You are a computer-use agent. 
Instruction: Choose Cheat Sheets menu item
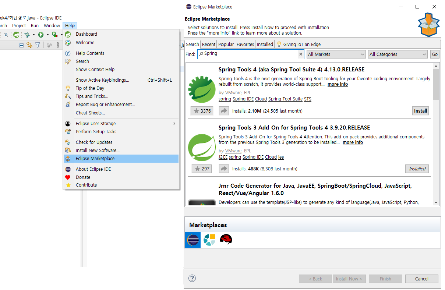[x=121, y=113]
